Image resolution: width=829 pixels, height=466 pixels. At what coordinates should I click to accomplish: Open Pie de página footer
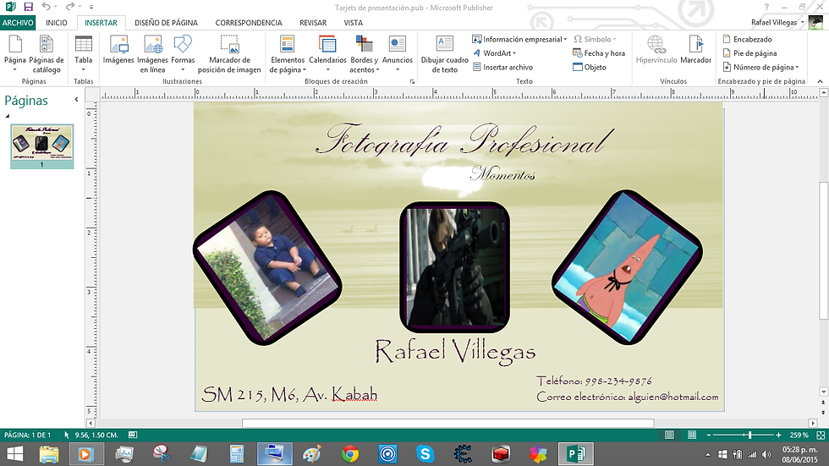point(749,53)
